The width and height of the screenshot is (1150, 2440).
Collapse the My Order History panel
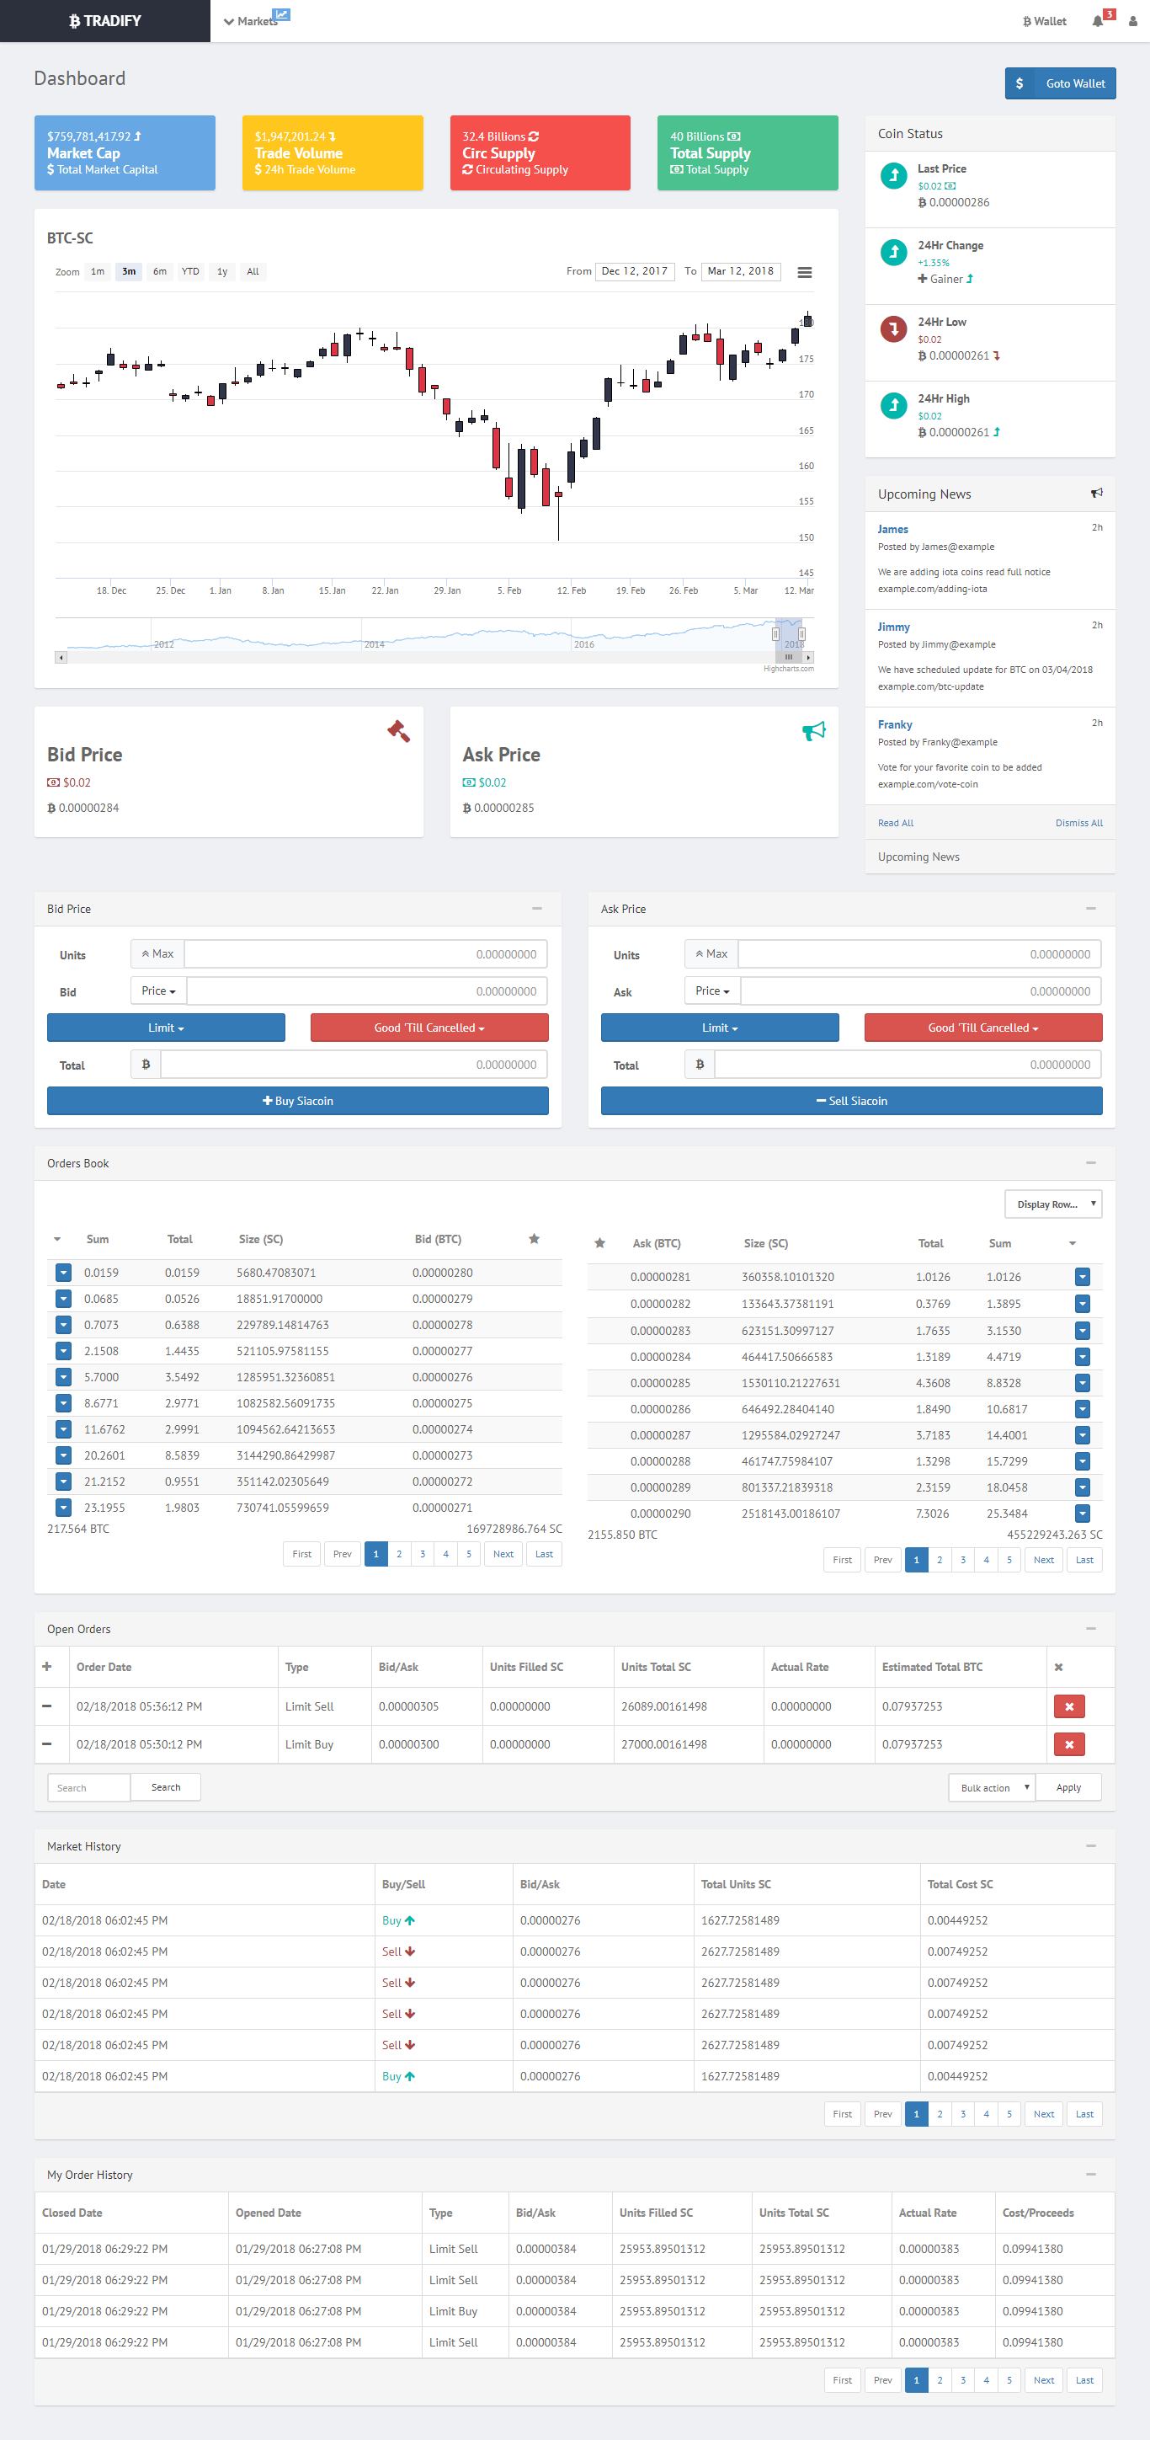point(1090,2175)
